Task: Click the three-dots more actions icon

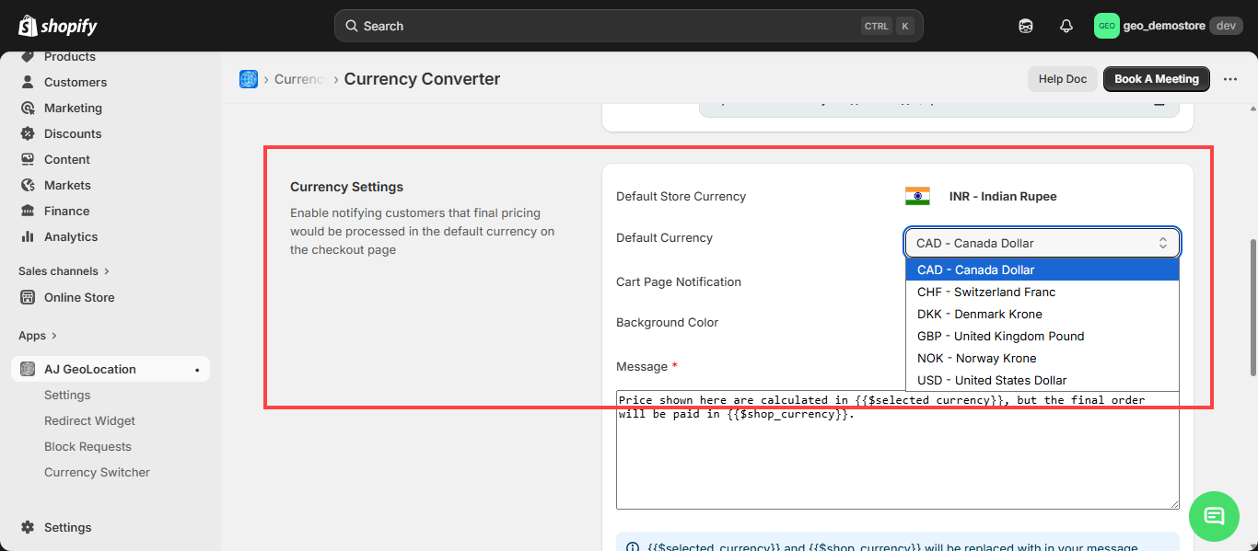Action: pos(1230,79)
